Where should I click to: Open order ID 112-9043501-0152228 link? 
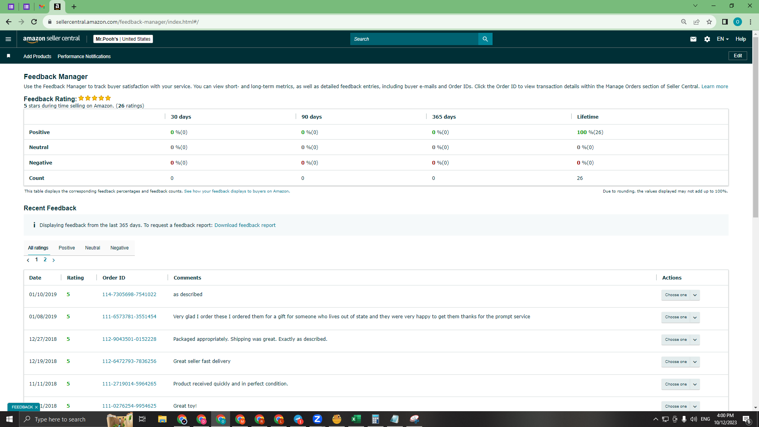(x=129, y=339)
